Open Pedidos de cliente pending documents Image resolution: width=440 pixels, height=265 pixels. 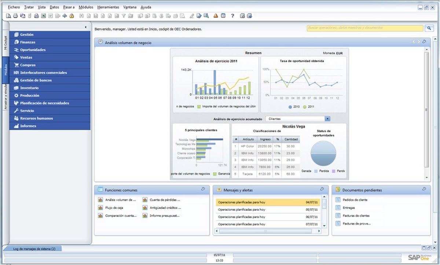click(x=355, y=200)
